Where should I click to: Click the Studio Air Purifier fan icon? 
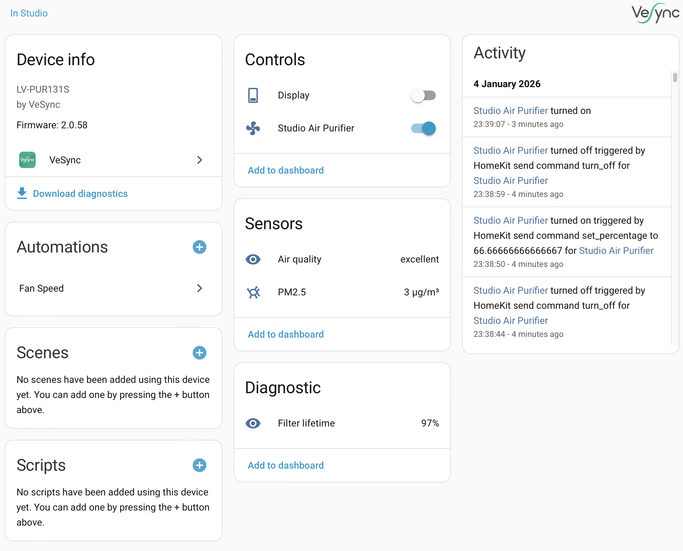click(253, 128)
